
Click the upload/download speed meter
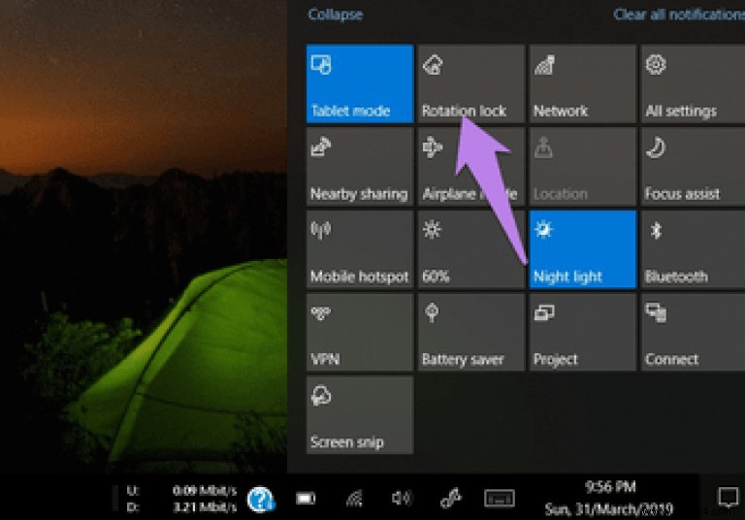point(181,499)
